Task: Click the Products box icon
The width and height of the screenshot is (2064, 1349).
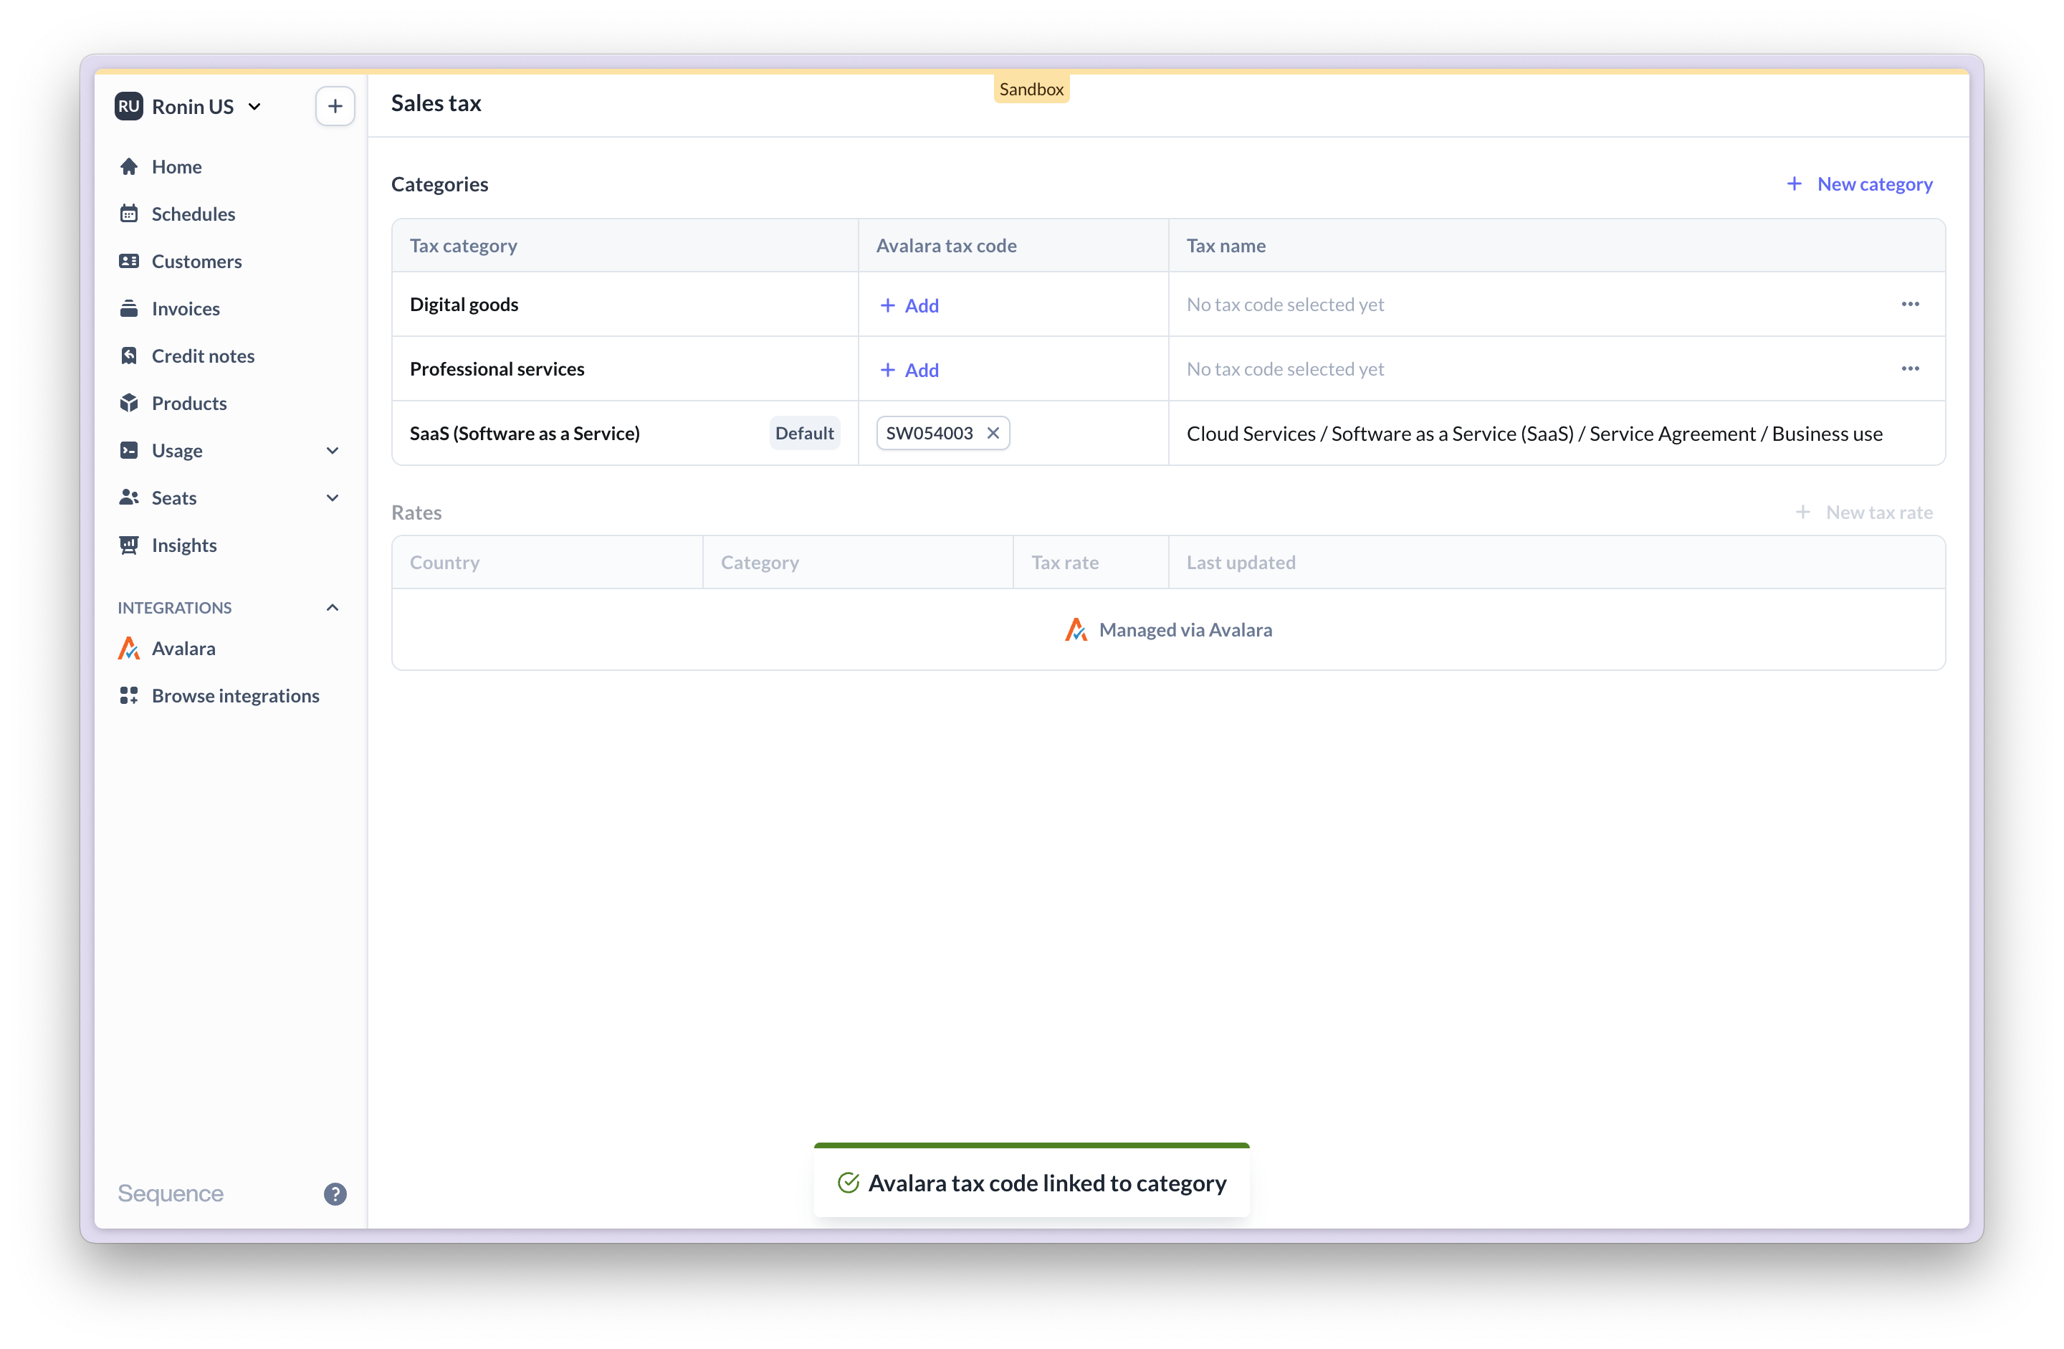Action: pos(129,404)
